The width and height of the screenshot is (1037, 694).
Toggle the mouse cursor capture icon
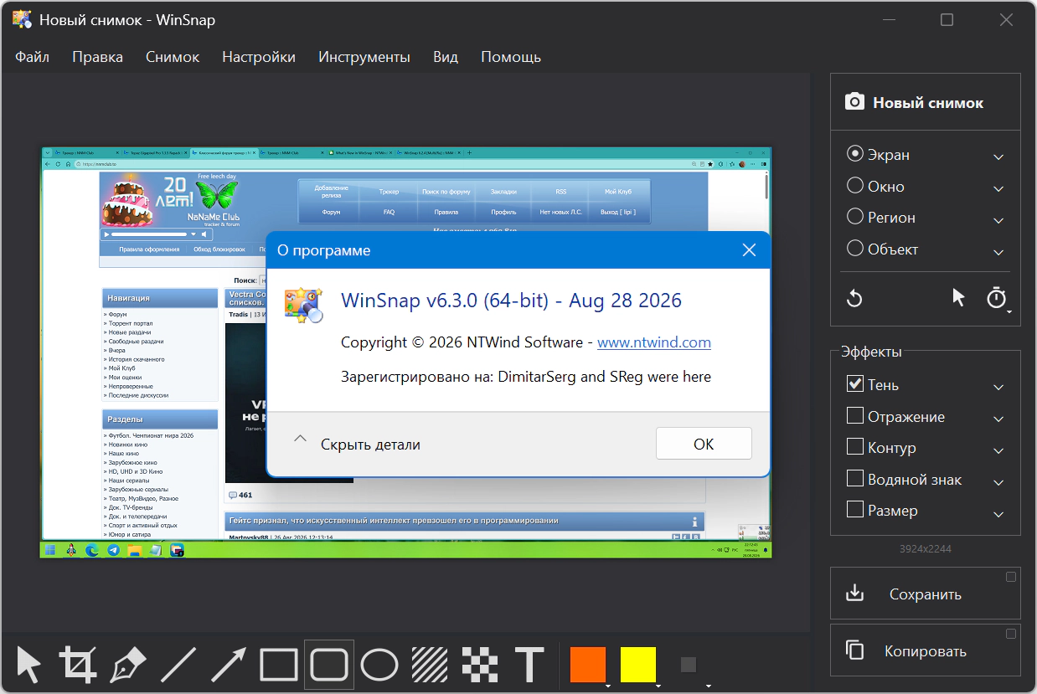(x=958, y=297)
